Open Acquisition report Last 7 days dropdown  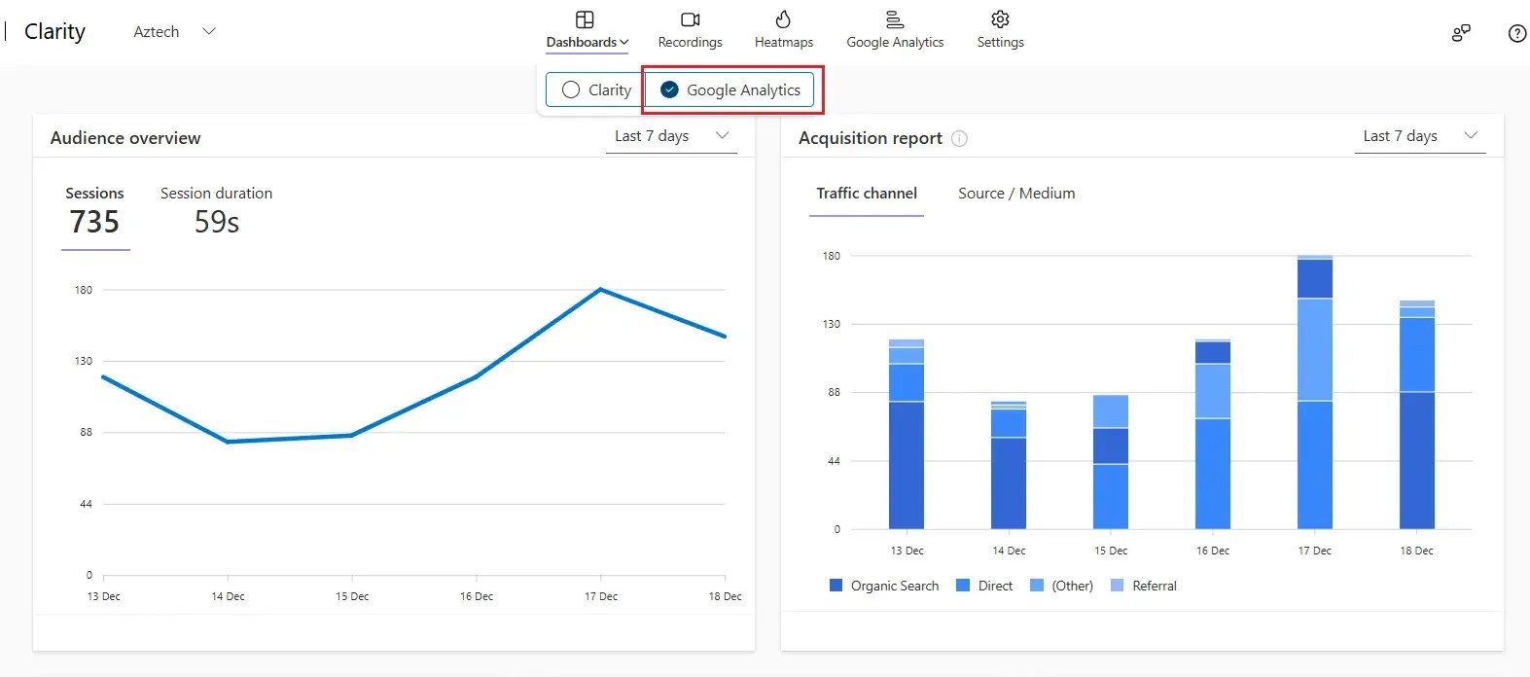click(1420, 136)
